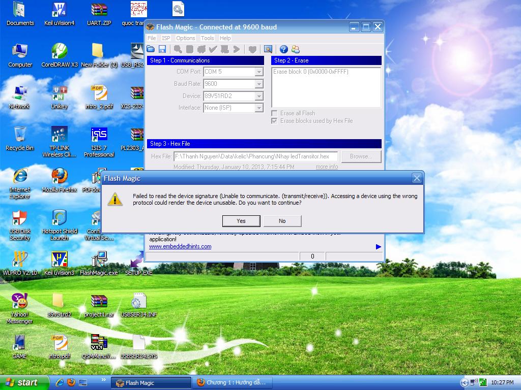The image size is (521, 390).
Task: Open the Computer desktop icon
Action: (x=20, y=55)
